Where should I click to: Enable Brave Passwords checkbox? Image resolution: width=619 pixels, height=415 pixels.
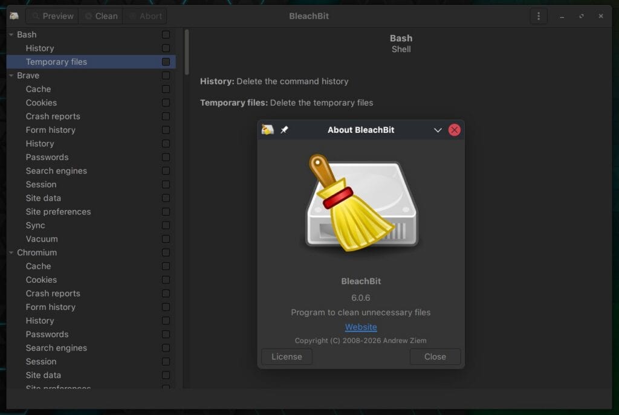click(166, 157)
